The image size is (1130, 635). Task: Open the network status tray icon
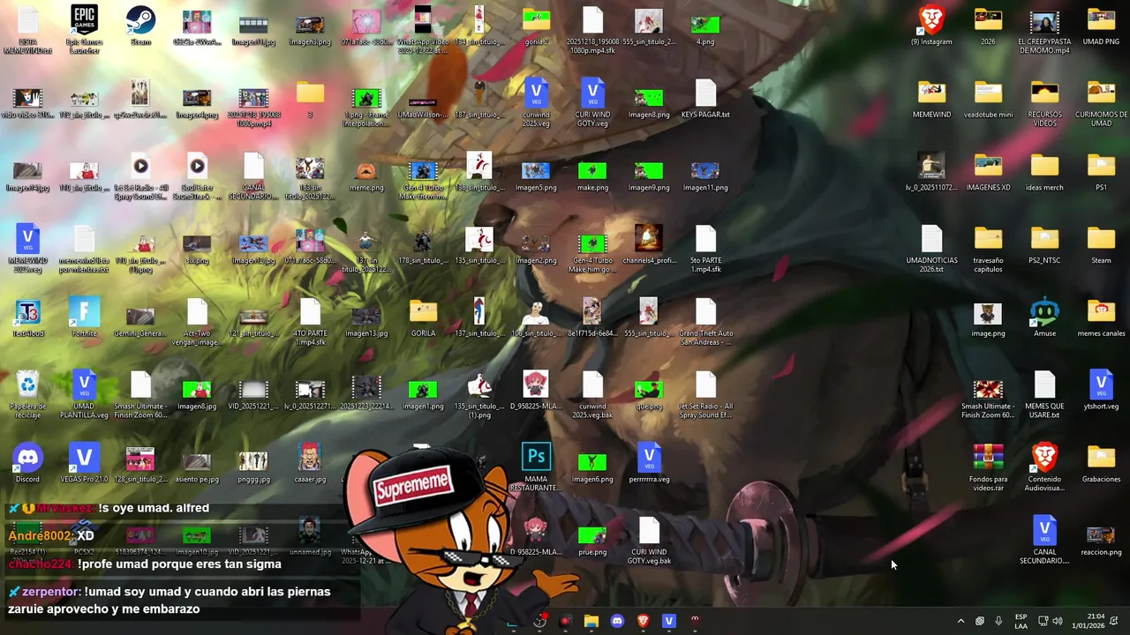[x=1043, y=621]
